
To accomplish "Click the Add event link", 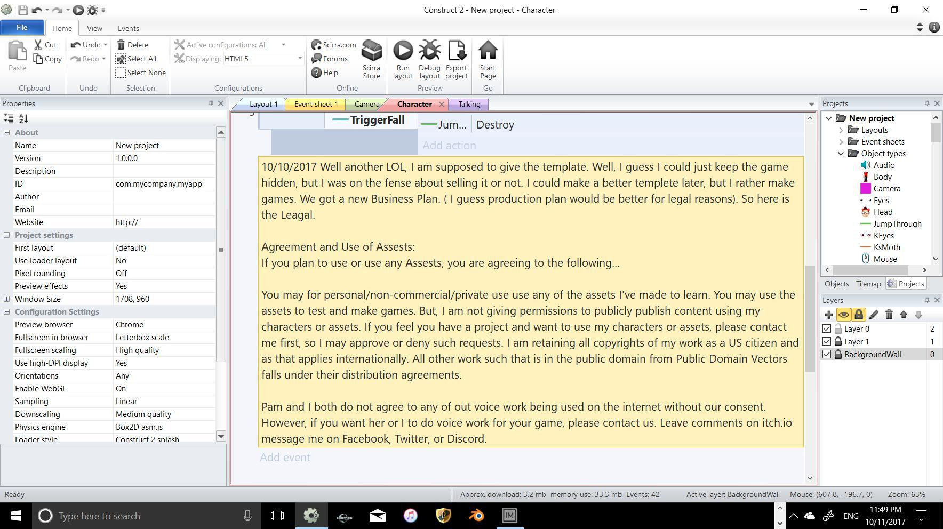I will tap(285, 458).
